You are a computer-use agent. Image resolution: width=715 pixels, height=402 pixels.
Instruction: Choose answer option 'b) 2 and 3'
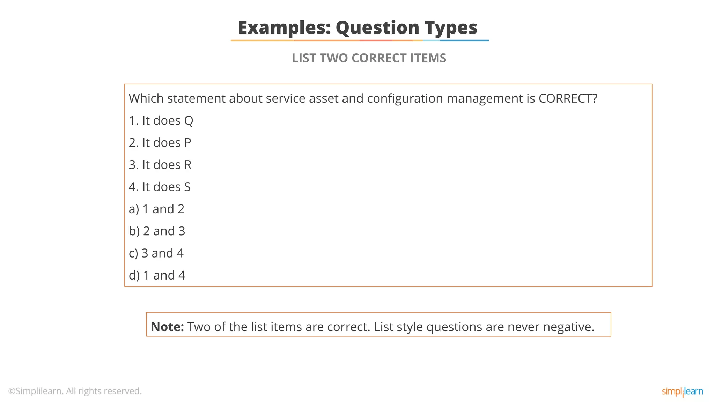tap(157, 231)
